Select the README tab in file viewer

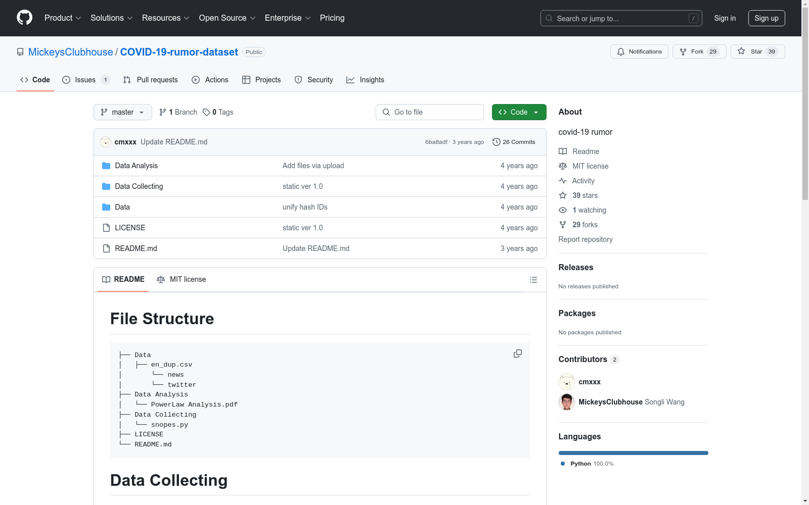pyautogui.click(x=123, y=279)
